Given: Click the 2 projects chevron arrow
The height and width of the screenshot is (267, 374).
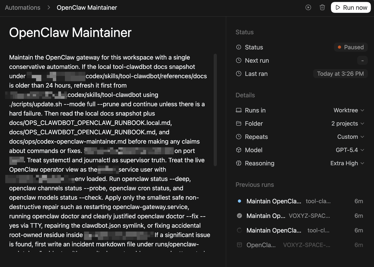Looking at the screenshot, I should click(x=362, y=124).
